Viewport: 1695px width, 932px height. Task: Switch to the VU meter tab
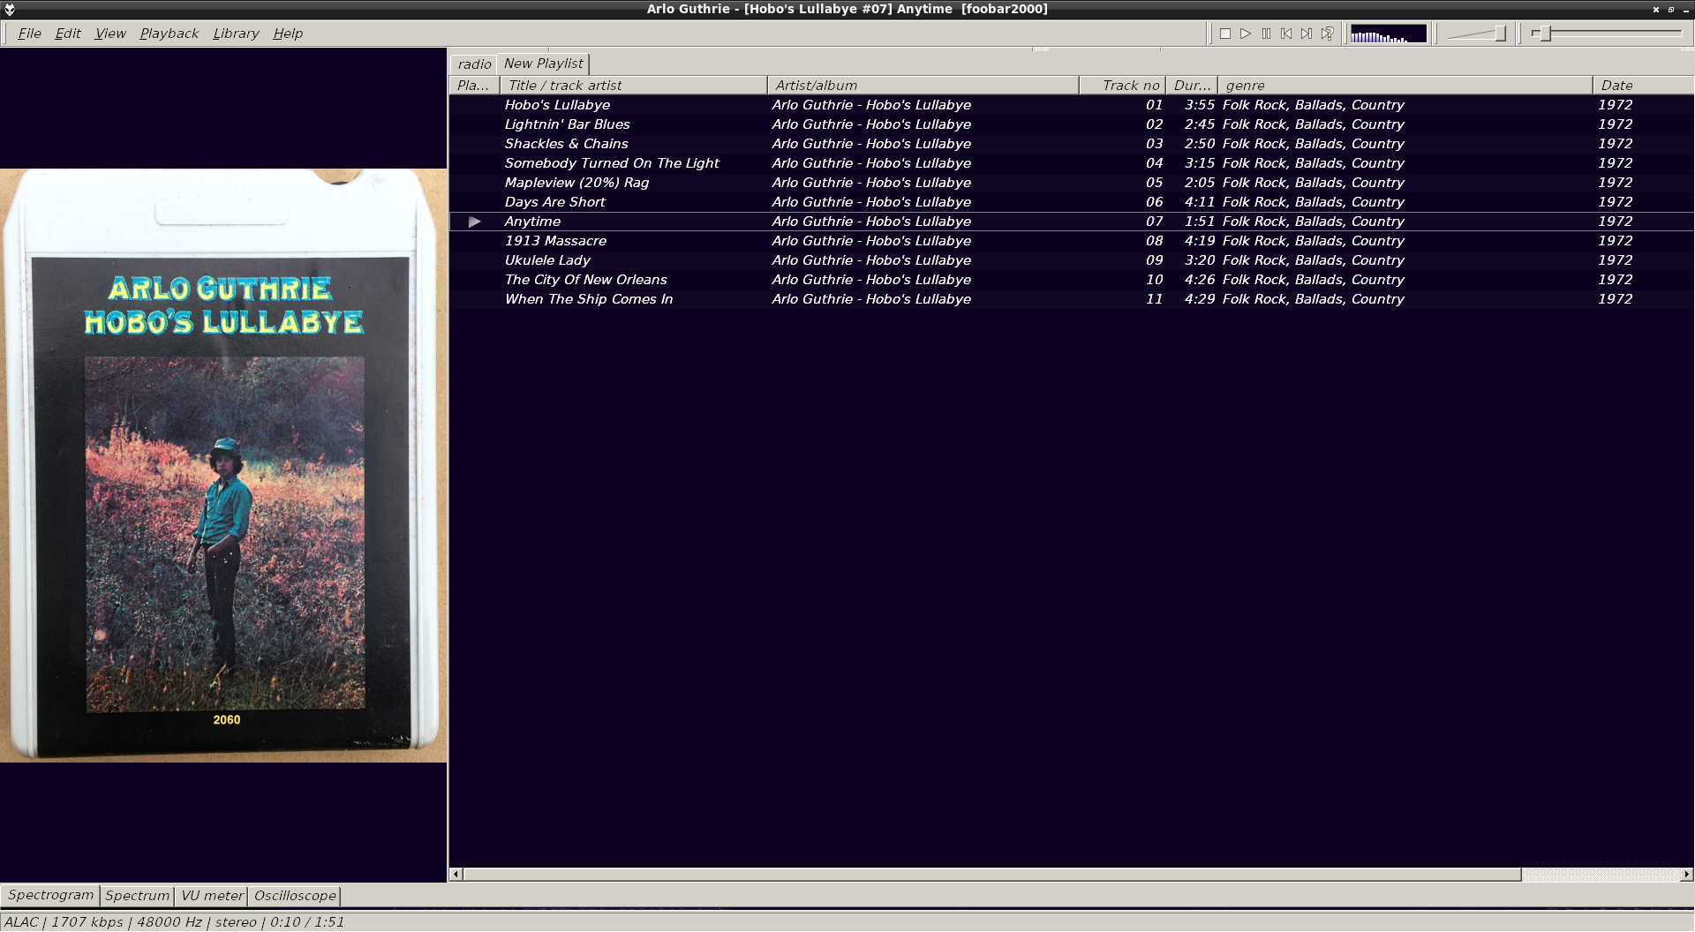[212, 896]
